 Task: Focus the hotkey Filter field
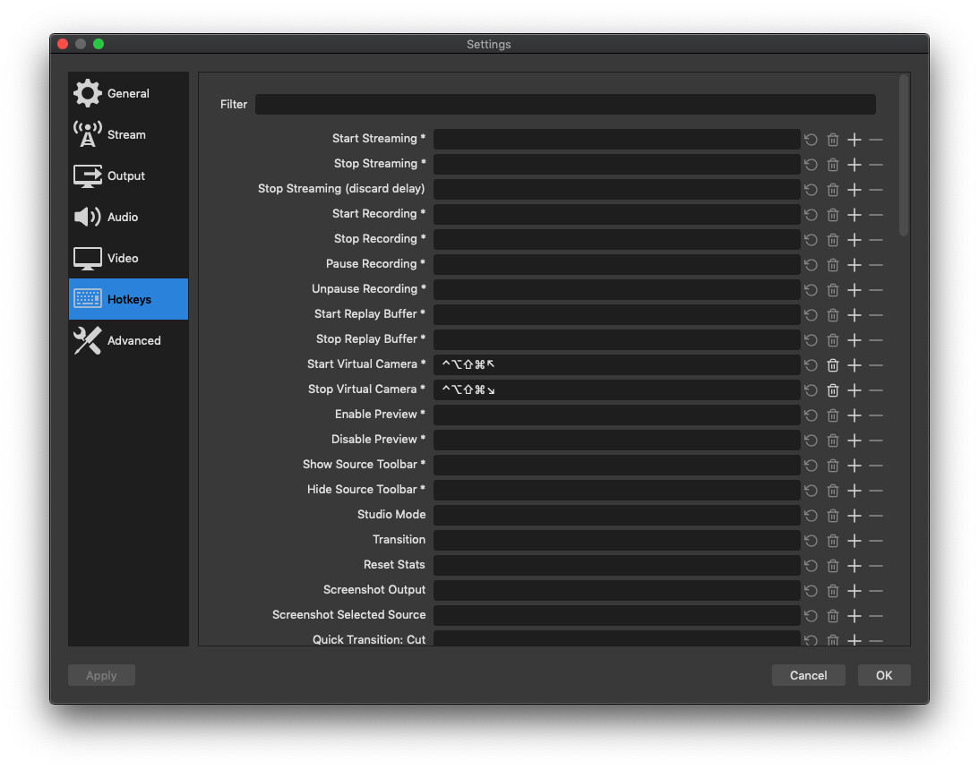tap(565, 104)
